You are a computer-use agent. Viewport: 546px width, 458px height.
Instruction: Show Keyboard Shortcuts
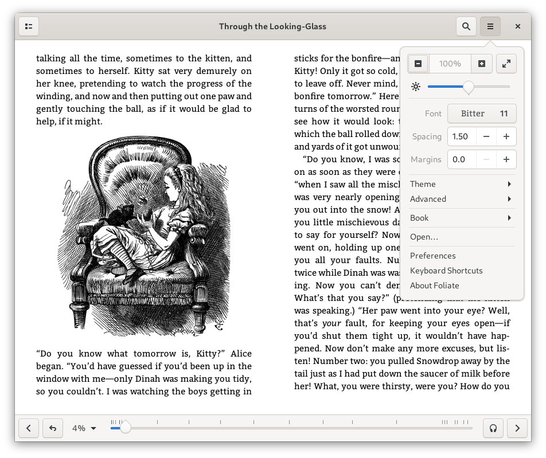click(x=461, y=271)
